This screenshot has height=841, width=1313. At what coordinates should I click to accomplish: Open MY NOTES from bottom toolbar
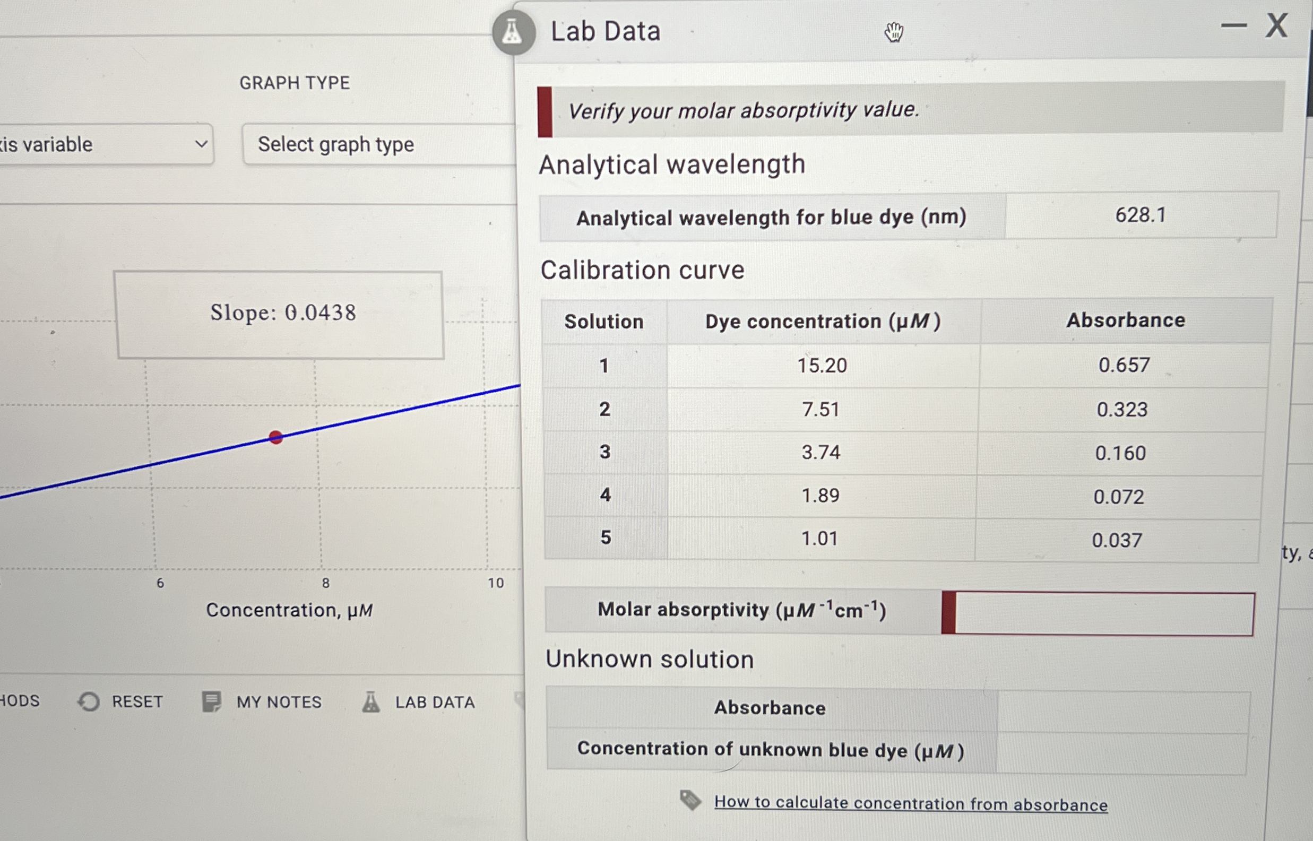click(279, 703)
